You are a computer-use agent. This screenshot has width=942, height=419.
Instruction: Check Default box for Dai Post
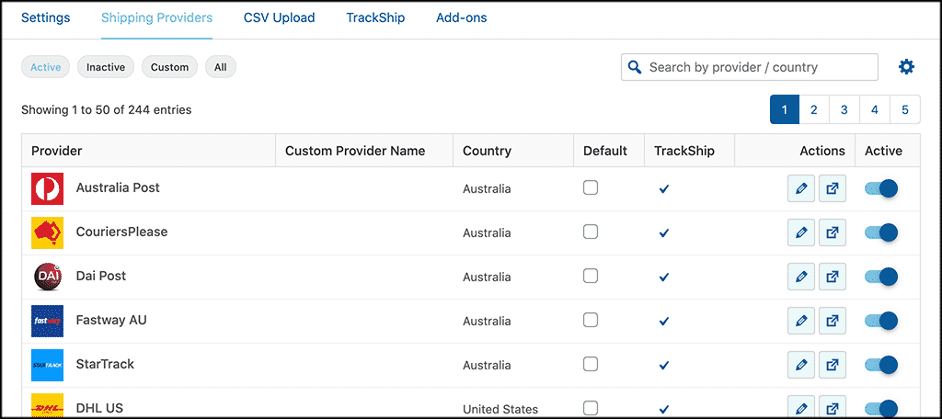(x=591, y=277)
